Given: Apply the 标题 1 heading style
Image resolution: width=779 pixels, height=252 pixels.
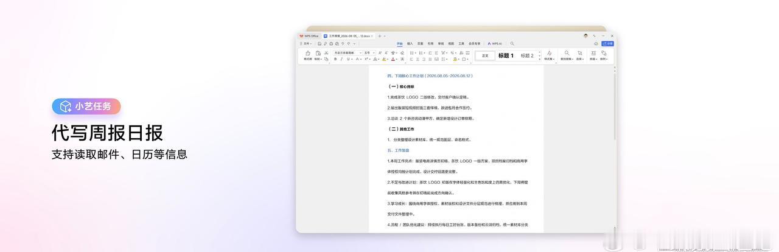Looking at the screenshot, I should [506, 55].
